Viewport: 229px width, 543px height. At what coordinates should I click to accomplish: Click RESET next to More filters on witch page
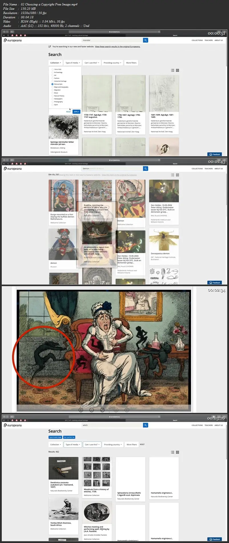[x=142, y=445]
